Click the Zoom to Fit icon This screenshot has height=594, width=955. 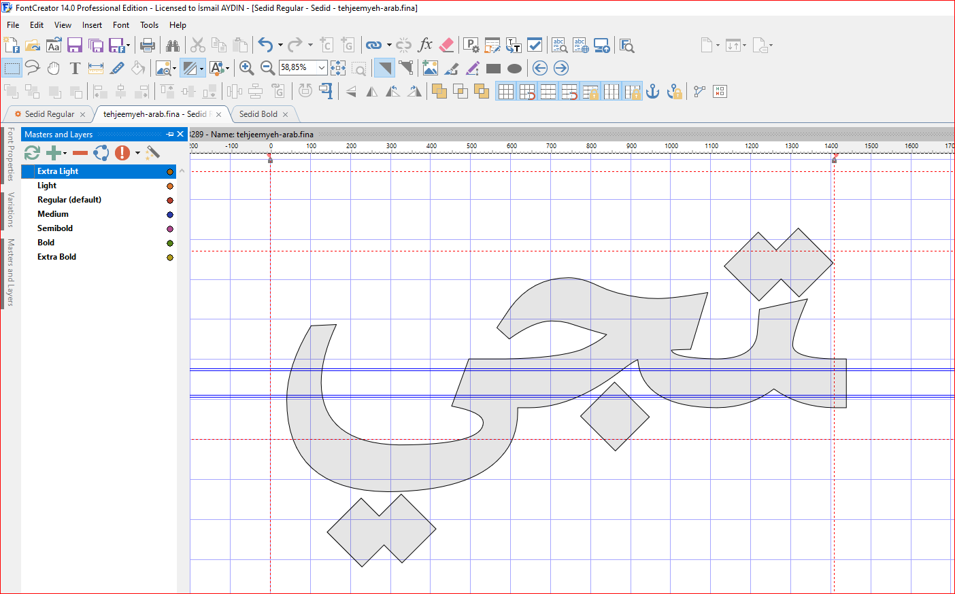338,68
